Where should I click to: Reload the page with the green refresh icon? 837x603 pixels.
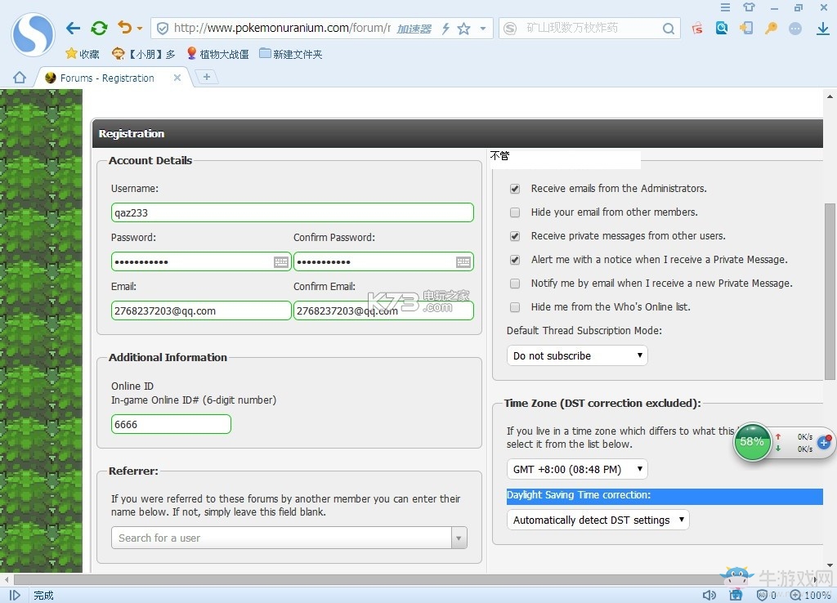click(x=99, y=29)
